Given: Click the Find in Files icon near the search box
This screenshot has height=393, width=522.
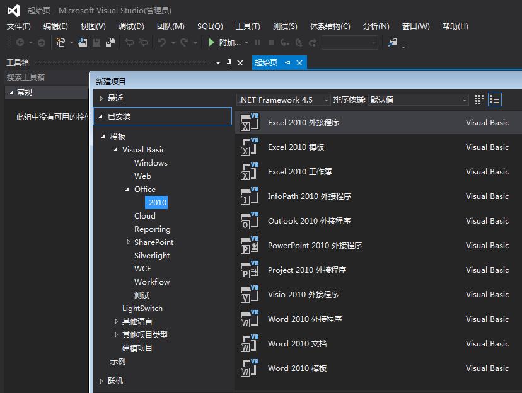Looking at the screenshot, I should pos(392,43).
